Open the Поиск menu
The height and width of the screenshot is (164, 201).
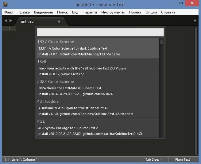point(62,12)
